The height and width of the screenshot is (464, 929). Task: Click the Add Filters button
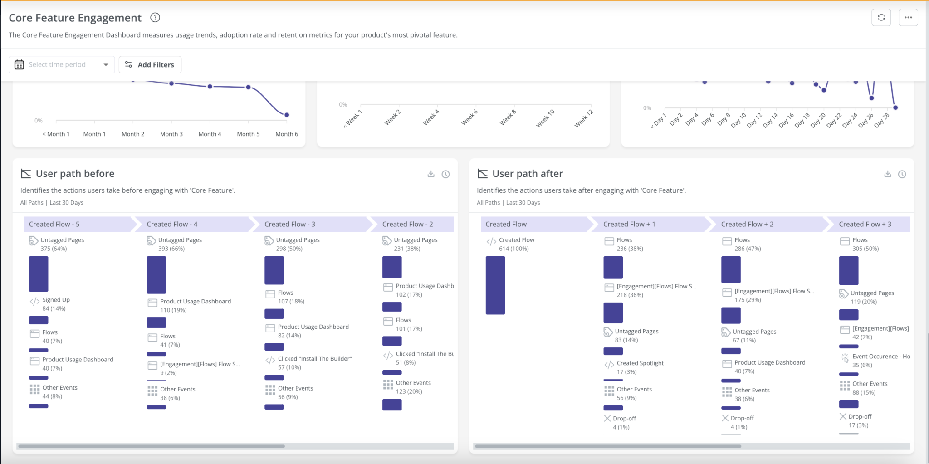(150, 64)
